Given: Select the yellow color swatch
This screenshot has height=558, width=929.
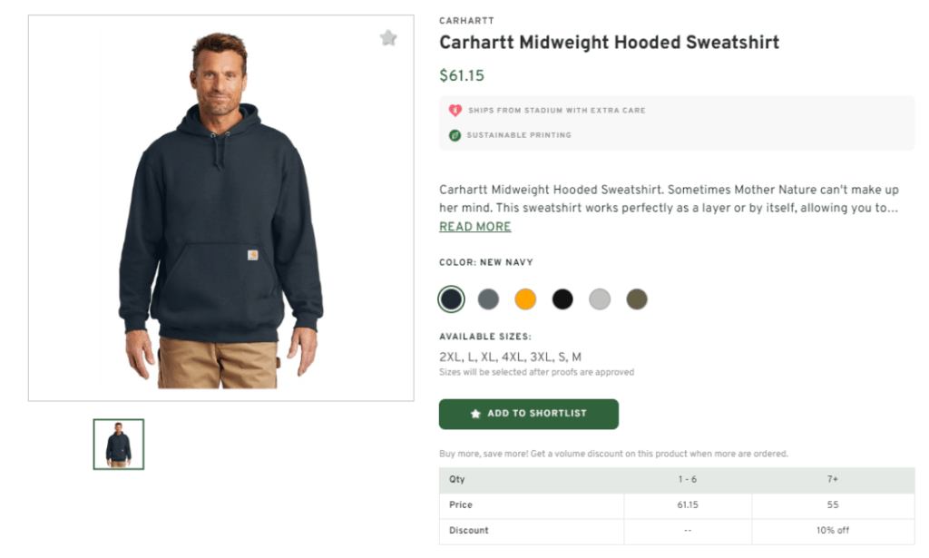Looking at the screenshot, I should (526, 299).
